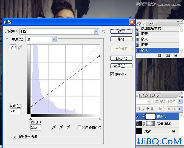Click the lock all padlock icon
Image resolution: width=184 pixels, height=148 pixels.
pyautogui.click(x=152, y=109)
